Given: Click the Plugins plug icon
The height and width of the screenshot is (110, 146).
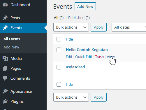Looking at the screenshot, I should click(5, 101).
